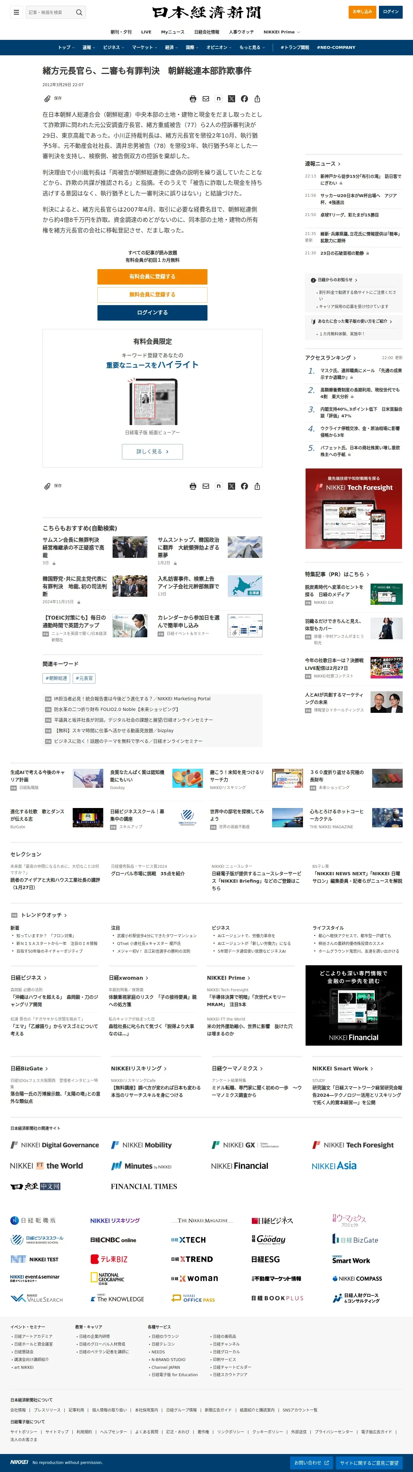Open National Geographic logo link
The image size is (413, 1472).
107,1278
